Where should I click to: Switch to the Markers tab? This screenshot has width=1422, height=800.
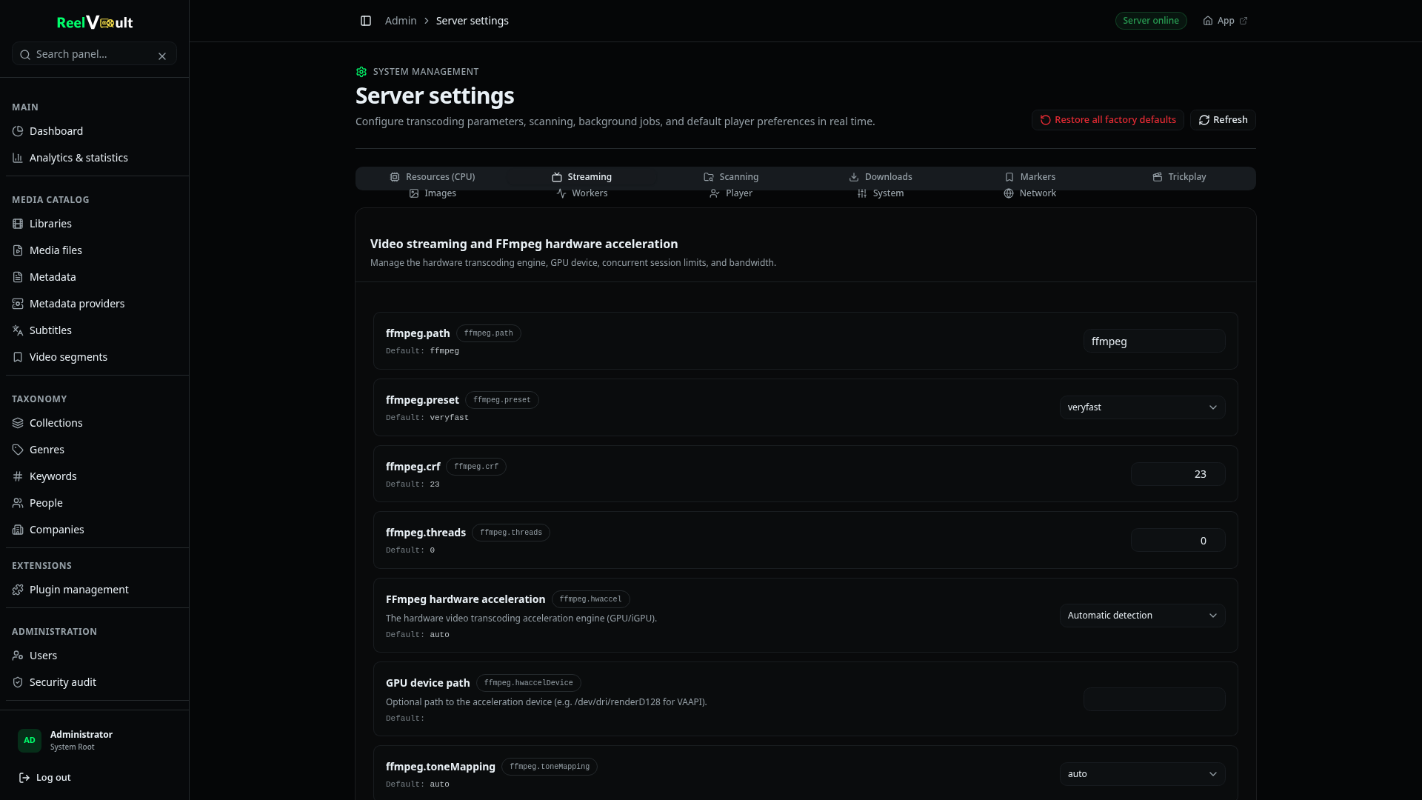[1029, 177]
